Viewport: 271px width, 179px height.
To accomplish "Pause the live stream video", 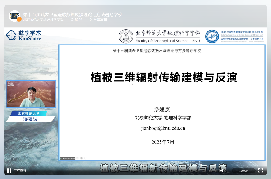I will point(9,170).
